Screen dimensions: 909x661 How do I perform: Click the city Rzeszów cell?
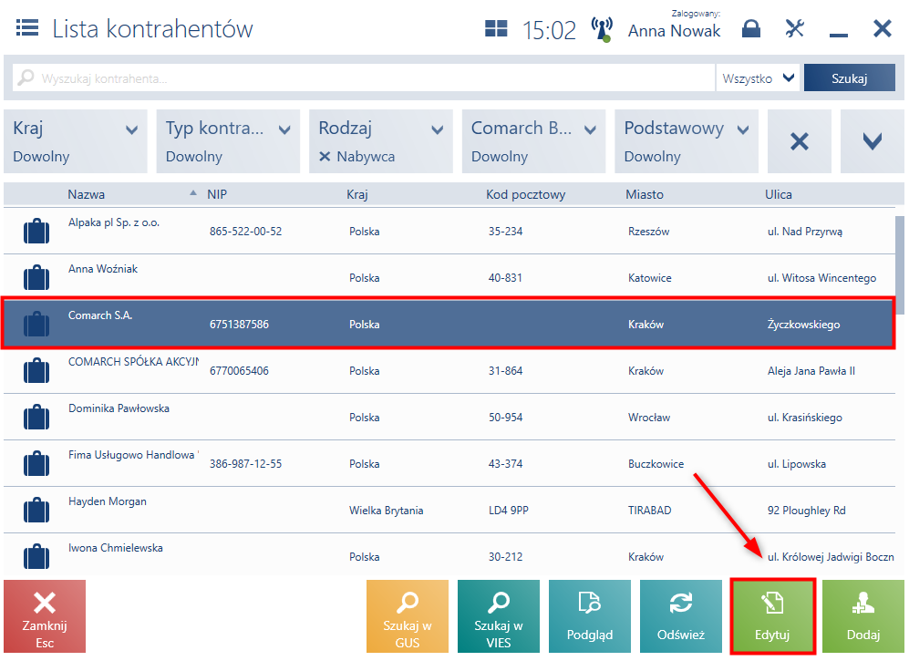tap(649, 232)
